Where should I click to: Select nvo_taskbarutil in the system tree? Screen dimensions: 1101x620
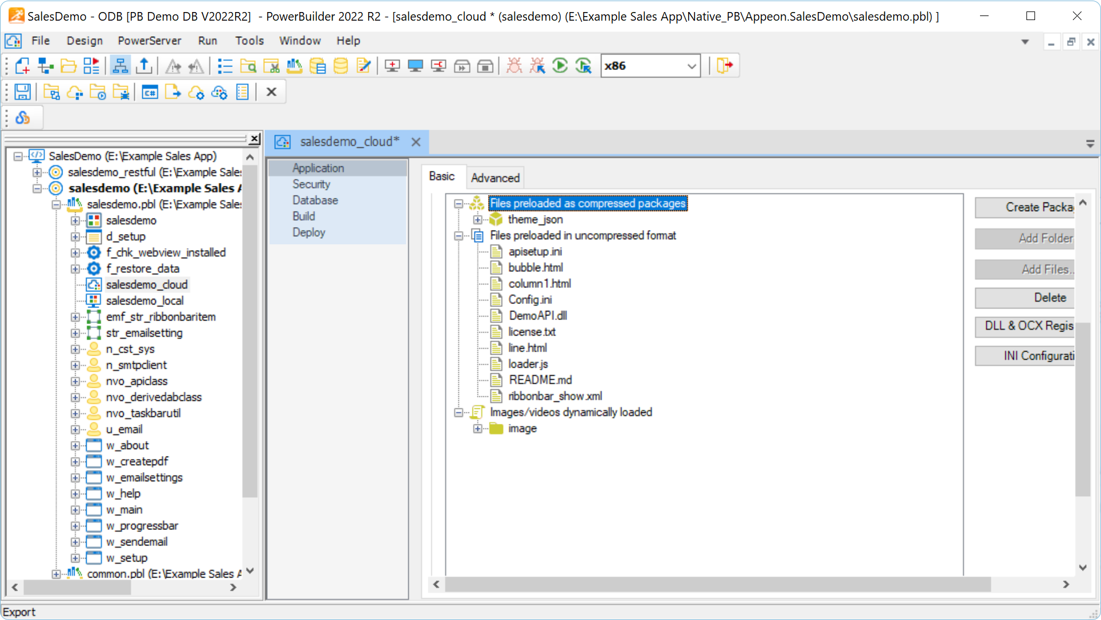point(143,413)
